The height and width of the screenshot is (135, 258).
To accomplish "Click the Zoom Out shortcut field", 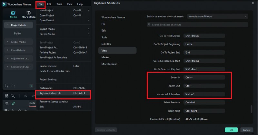I will (204, 86).
